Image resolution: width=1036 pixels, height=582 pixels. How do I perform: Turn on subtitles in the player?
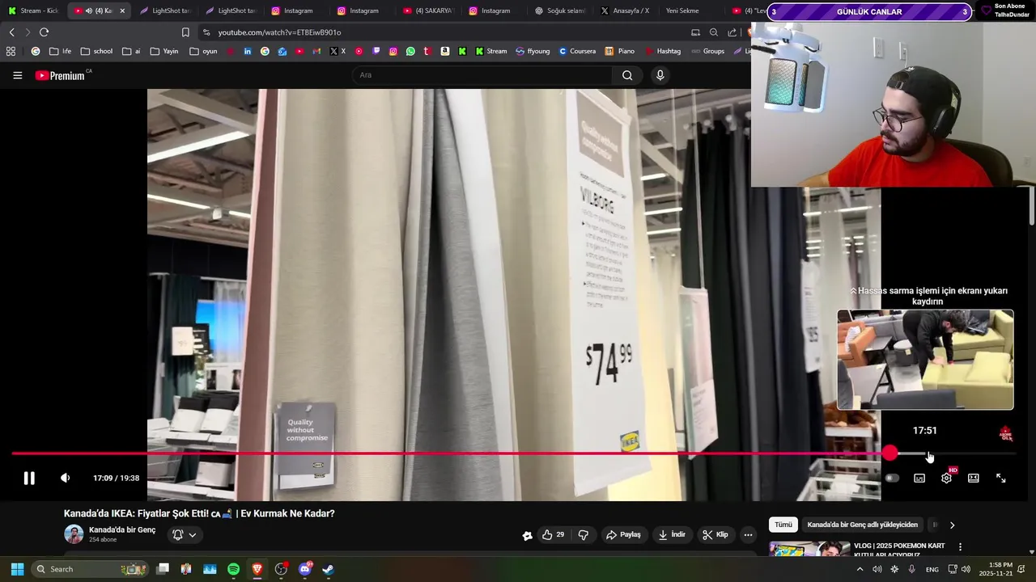click(x=919, y=478)
